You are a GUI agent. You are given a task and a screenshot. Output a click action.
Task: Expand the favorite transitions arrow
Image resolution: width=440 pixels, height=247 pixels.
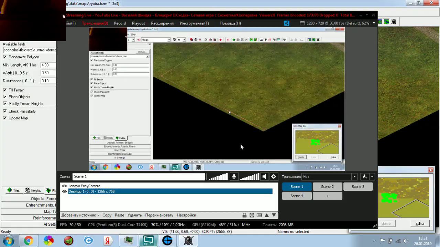tap(372, 177)
